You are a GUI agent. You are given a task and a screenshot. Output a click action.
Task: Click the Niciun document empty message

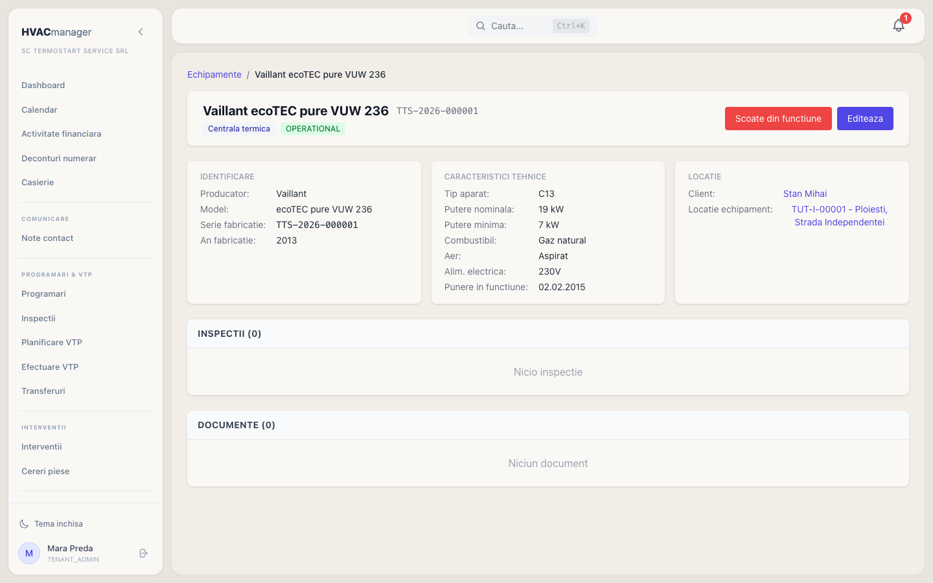[548, 463]
